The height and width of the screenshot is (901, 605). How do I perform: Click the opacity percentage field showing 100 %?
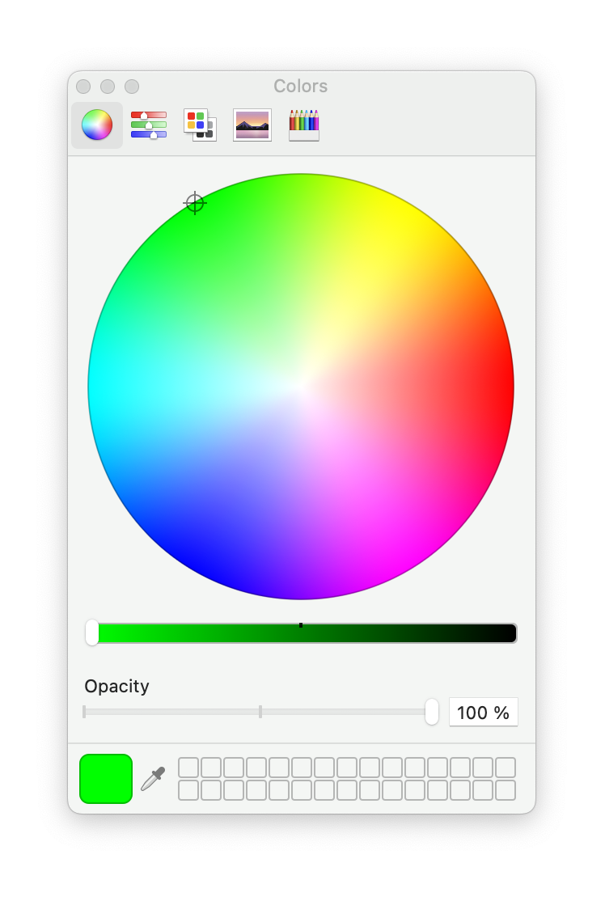pos(483,713)
